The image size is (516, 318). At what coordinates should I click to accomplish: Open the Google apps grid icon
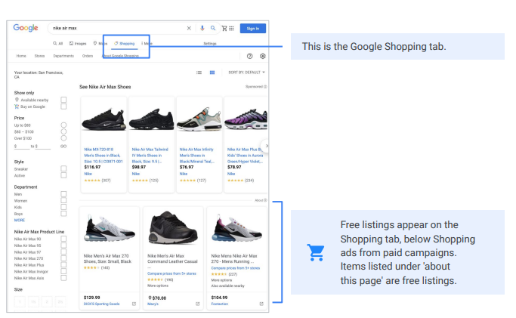(231, 28)
